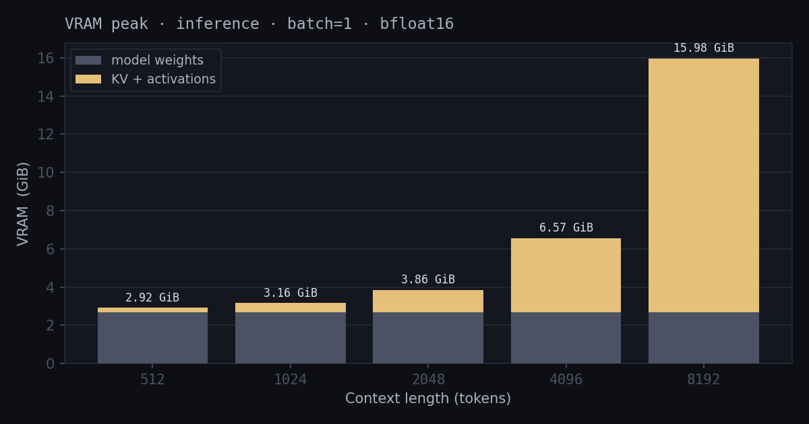Click the 4096 x-axis tick label
This screenshot has width=809, height=424.
(x=566, y=380)
